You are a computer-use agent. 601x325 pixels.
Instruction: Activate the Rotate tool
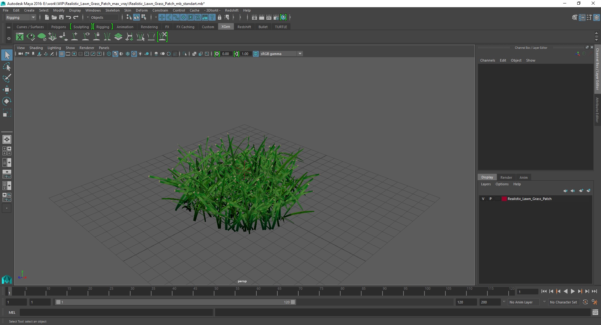pyautogui.click(x=7, y=101)
